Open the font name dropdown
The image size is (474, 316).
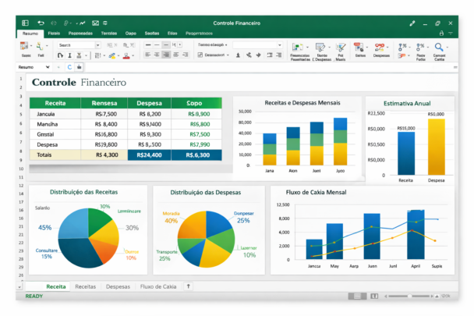coord(99,45)
